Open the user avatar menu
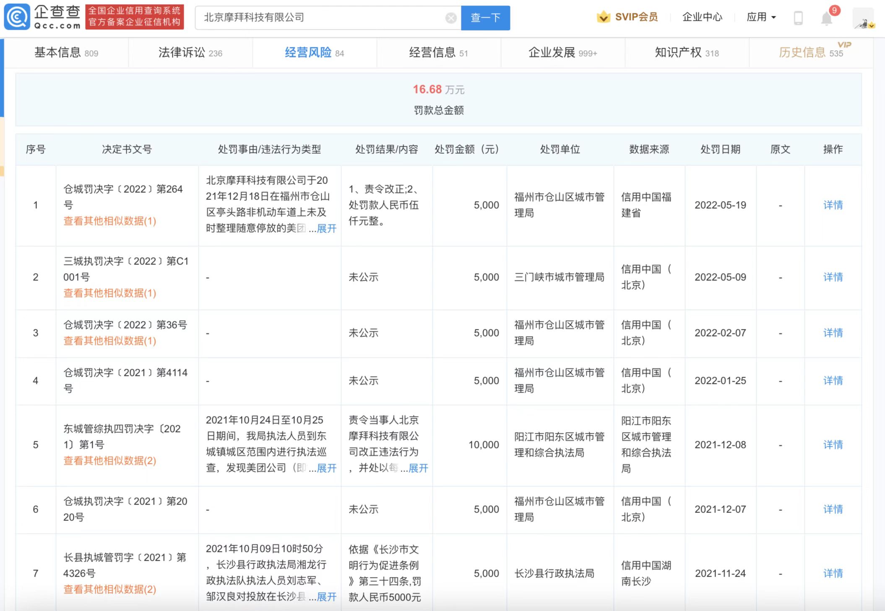 coord(864,19)
